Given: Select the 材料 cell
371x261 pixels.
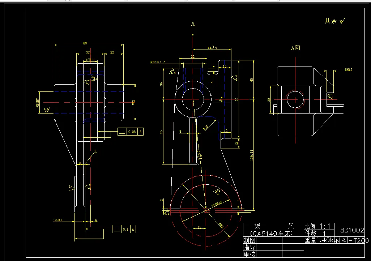Looking at the screenshot, I should click(341, 240).
